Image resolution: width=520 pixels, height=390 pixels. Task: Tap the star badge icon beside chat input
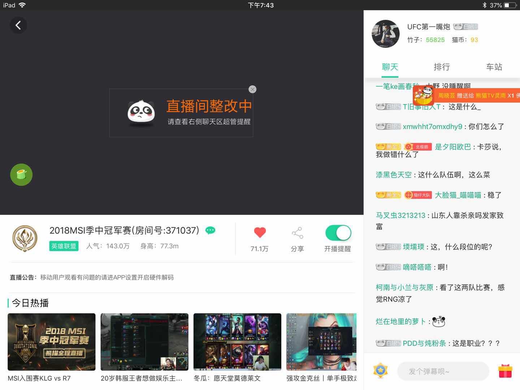[380, 371]
